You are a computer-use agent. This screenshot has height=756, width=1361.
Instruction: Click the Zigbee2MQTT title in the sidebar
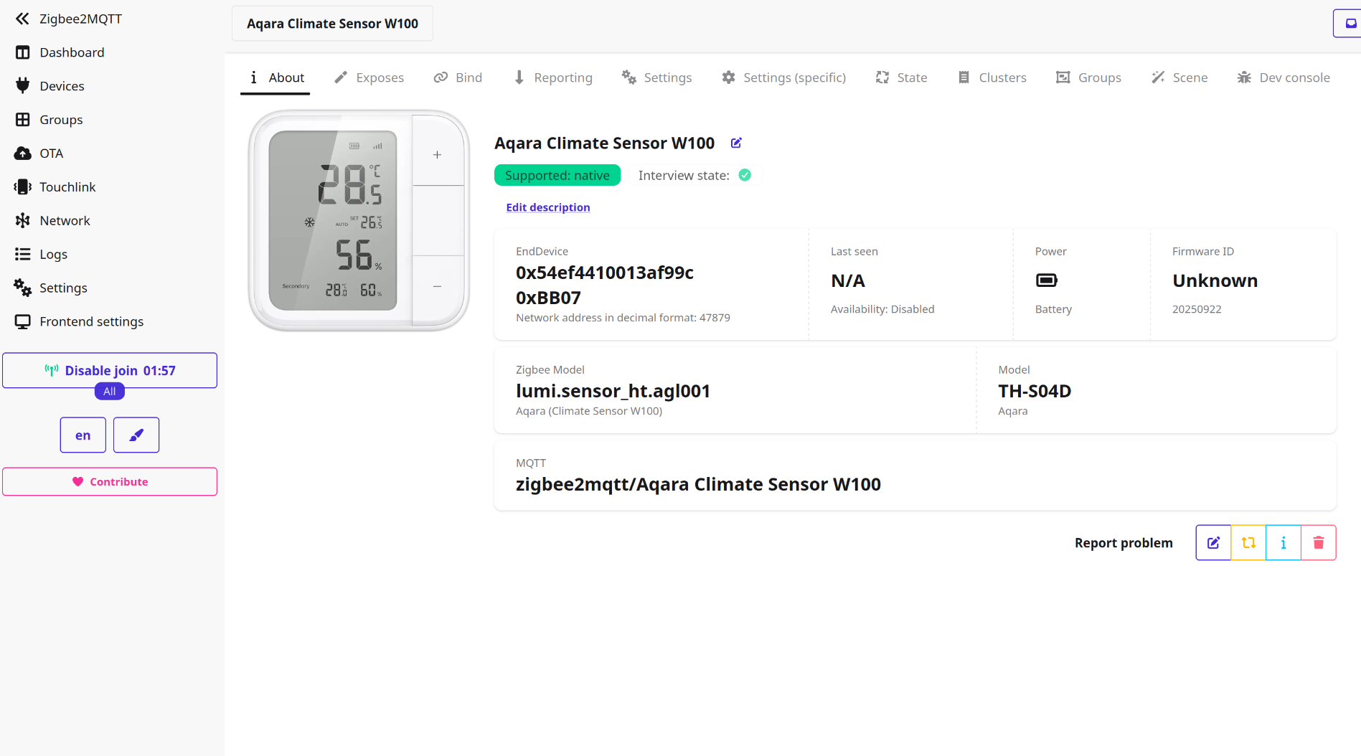coord(80,19)
